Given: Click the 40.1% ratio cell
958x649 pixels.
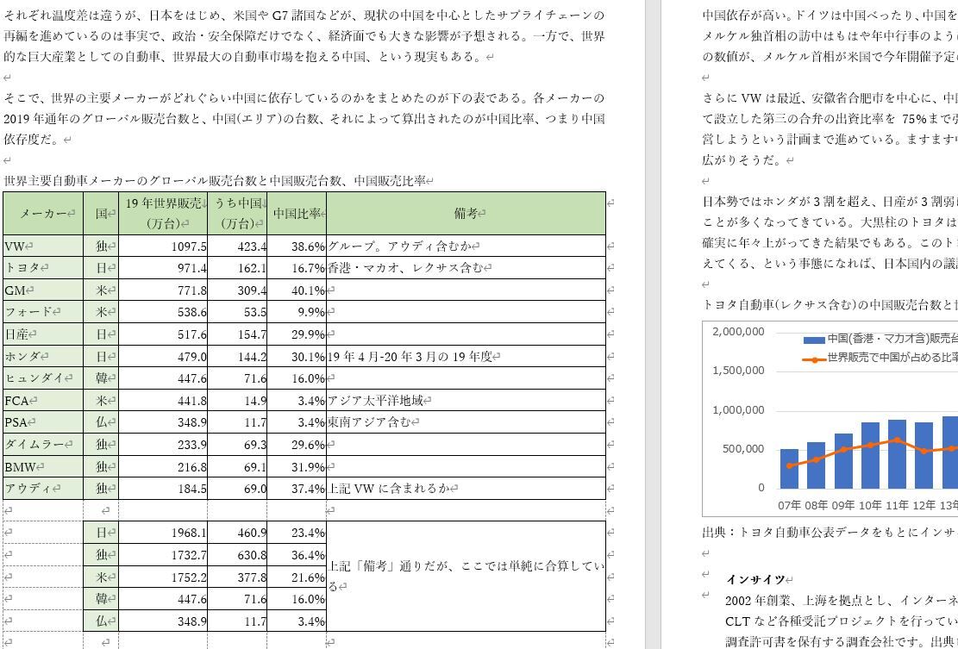Looking at the screenshot, I should tap(297, 290).
